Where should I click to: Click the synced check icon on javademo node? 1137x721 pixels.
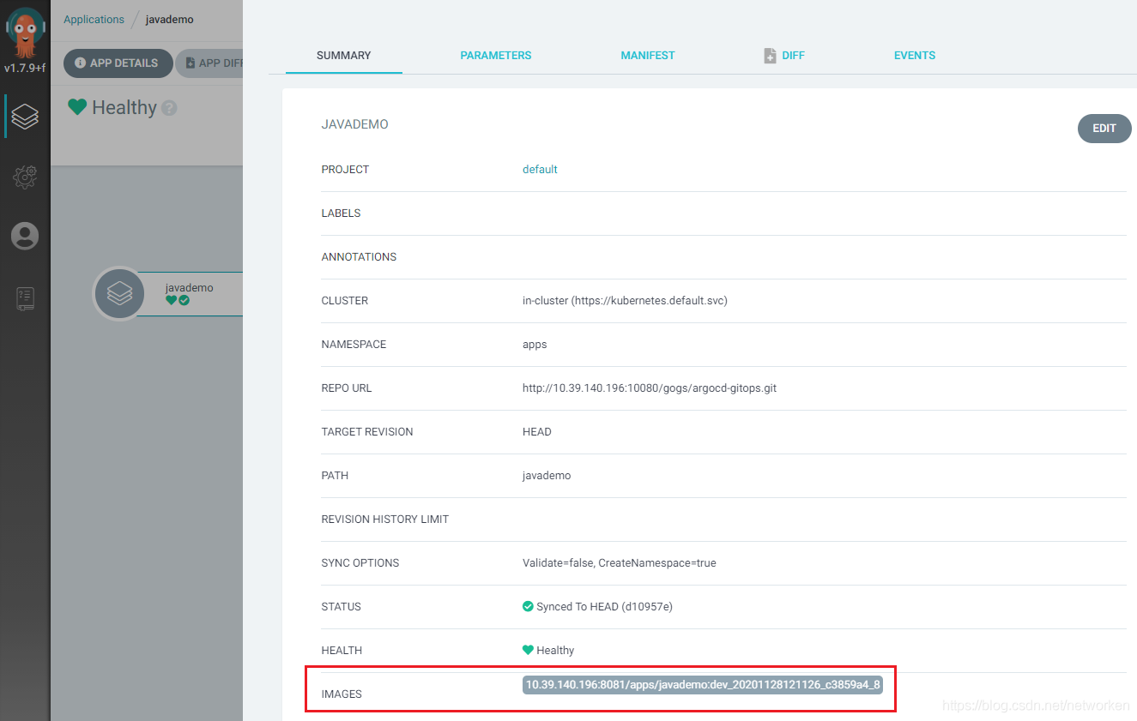click(184, 300)
